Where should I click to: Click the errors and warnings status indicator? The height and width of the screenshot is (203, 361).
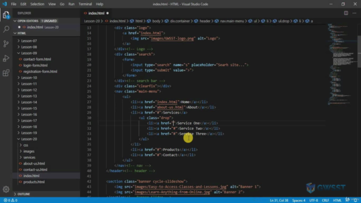click(x=11, y=200)
